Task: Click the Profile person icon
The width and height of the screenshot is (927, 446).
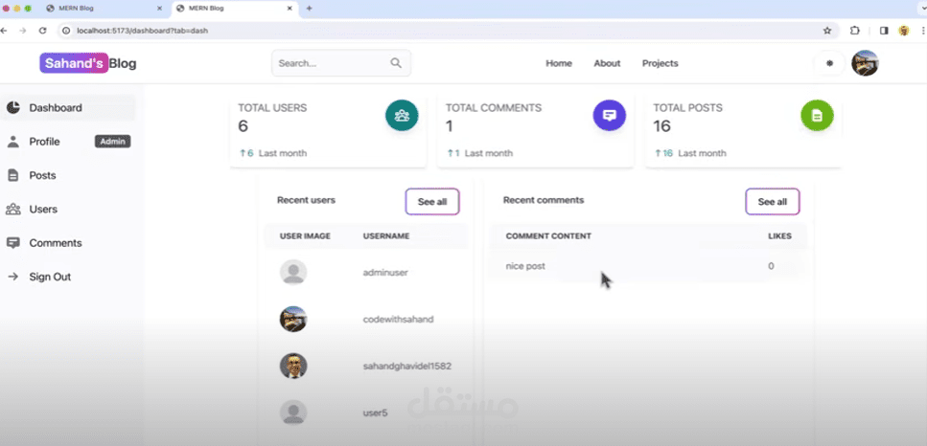Action: tap(13, 142)
